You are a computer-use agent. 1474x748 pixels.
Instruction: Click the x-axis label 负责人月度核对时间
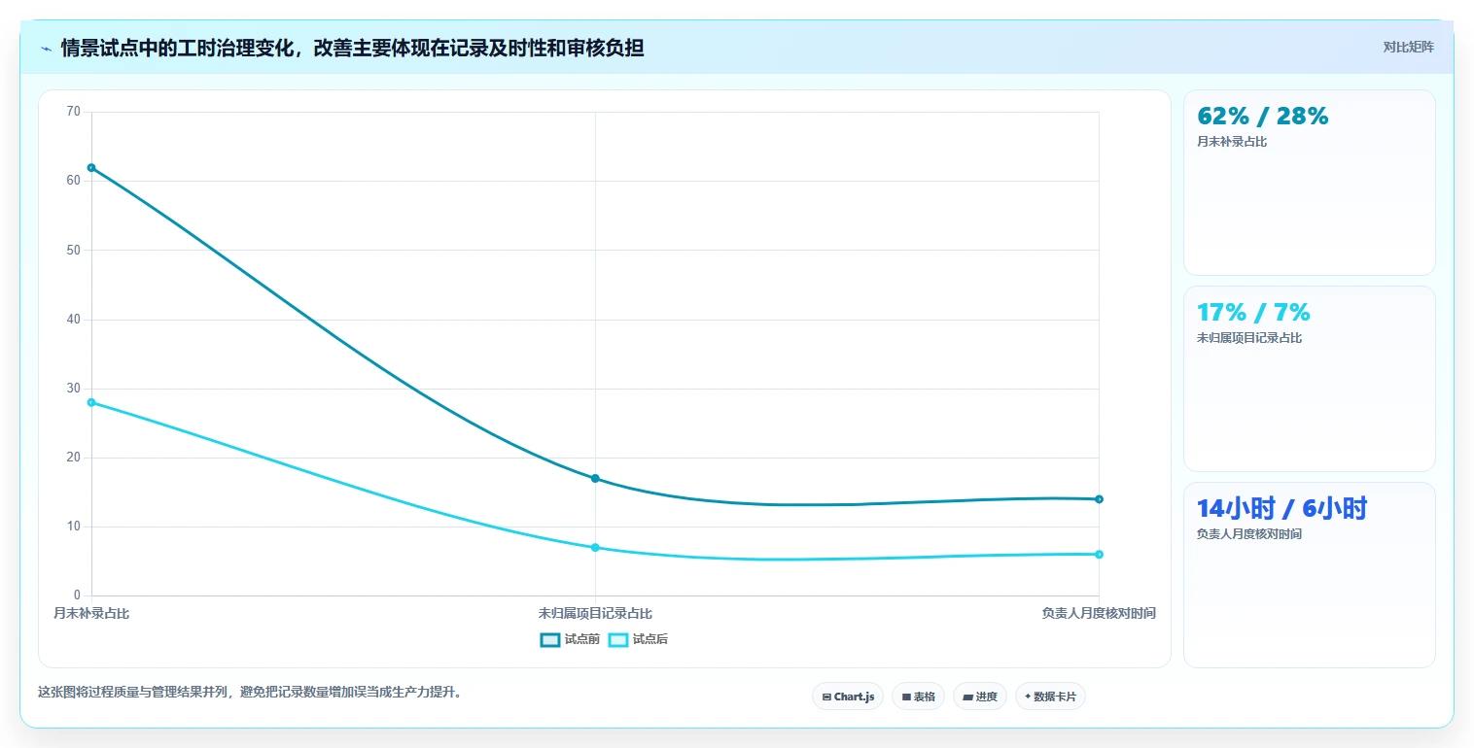coord(1099,613)
